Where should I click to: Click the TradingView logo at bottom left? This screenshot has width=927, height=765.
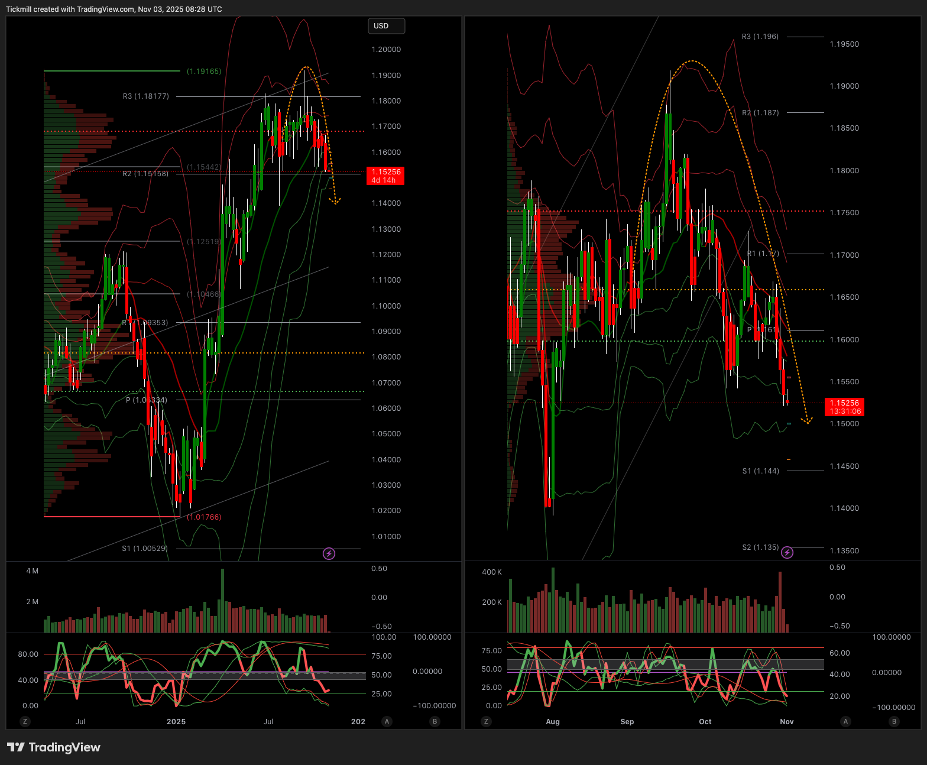(54, 747)
